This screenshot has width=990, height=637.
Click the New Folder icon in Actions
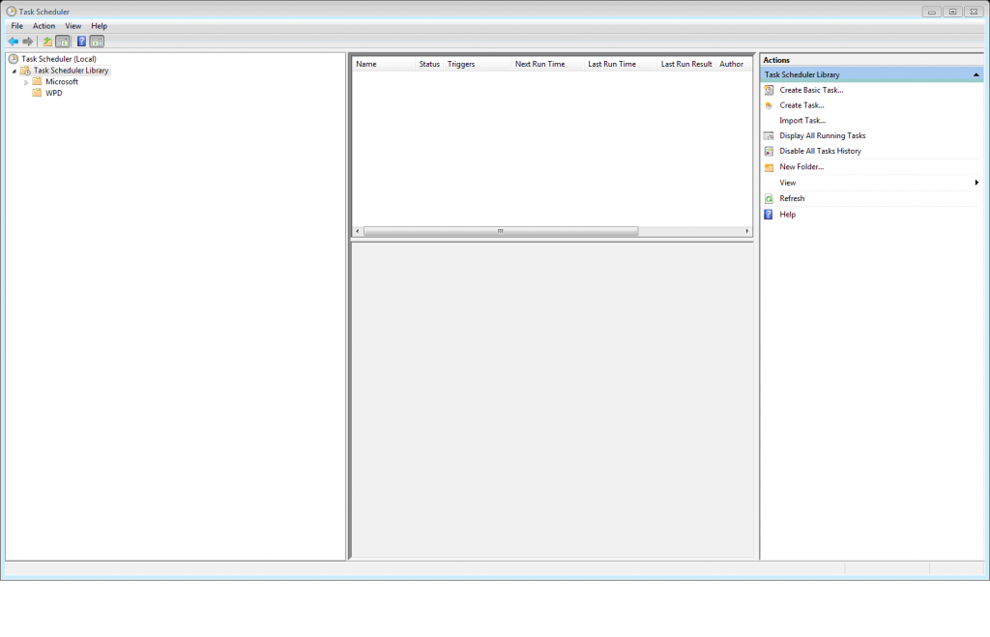pyautogui.click(x=769, y=166)
